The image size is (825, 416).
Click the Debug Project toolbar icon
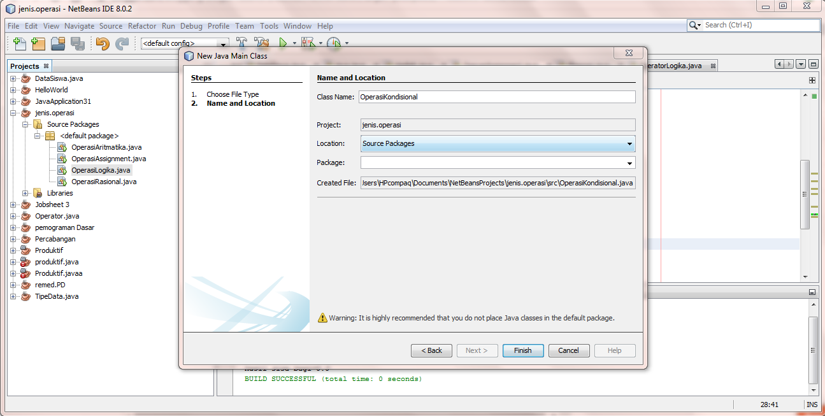pos(308,43)
